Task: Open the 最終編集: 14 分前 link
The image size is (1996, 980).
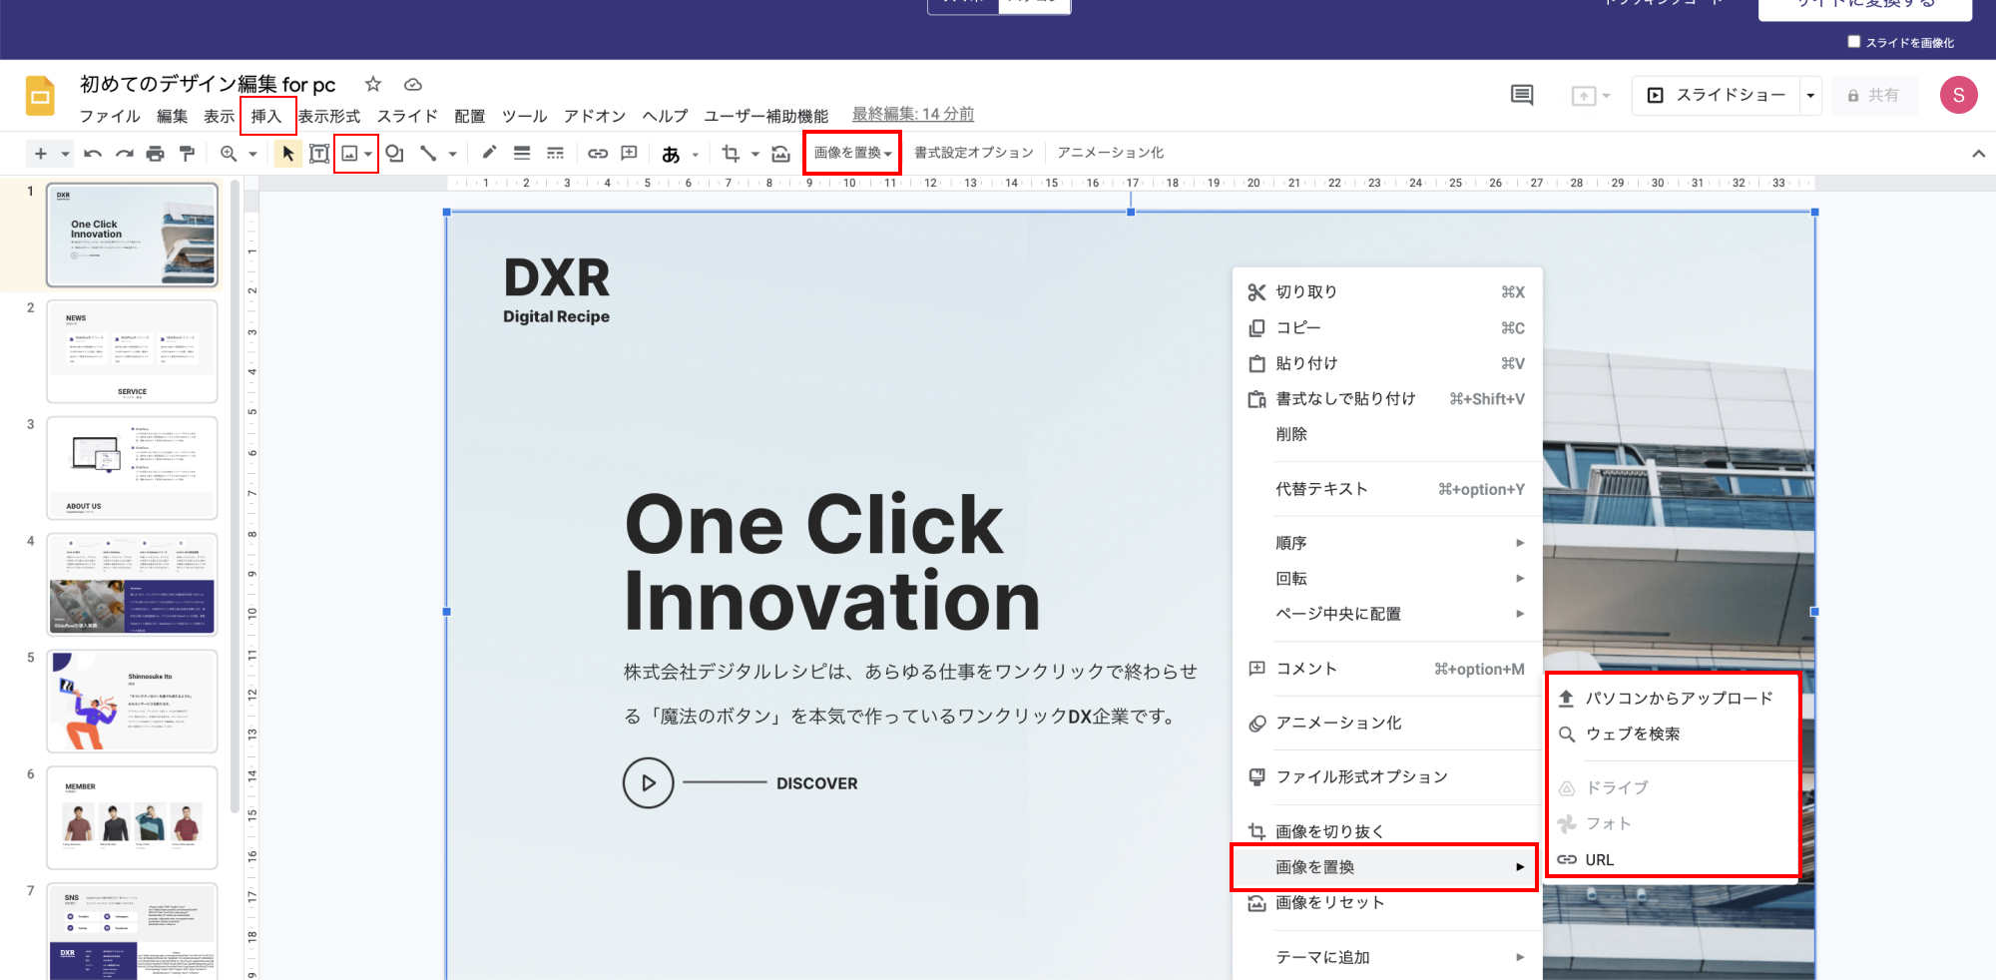Action: [912, 114]
